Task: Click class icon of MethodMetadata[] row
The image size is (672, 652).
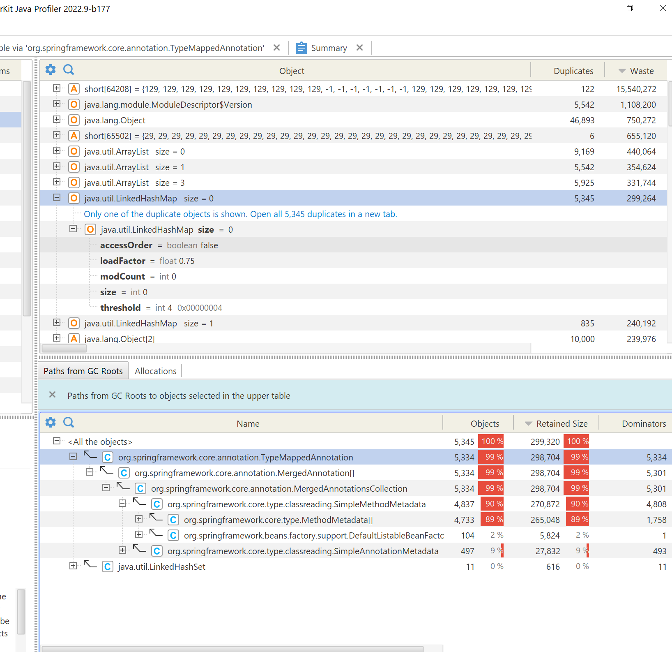Action: (x=173, y=520)
